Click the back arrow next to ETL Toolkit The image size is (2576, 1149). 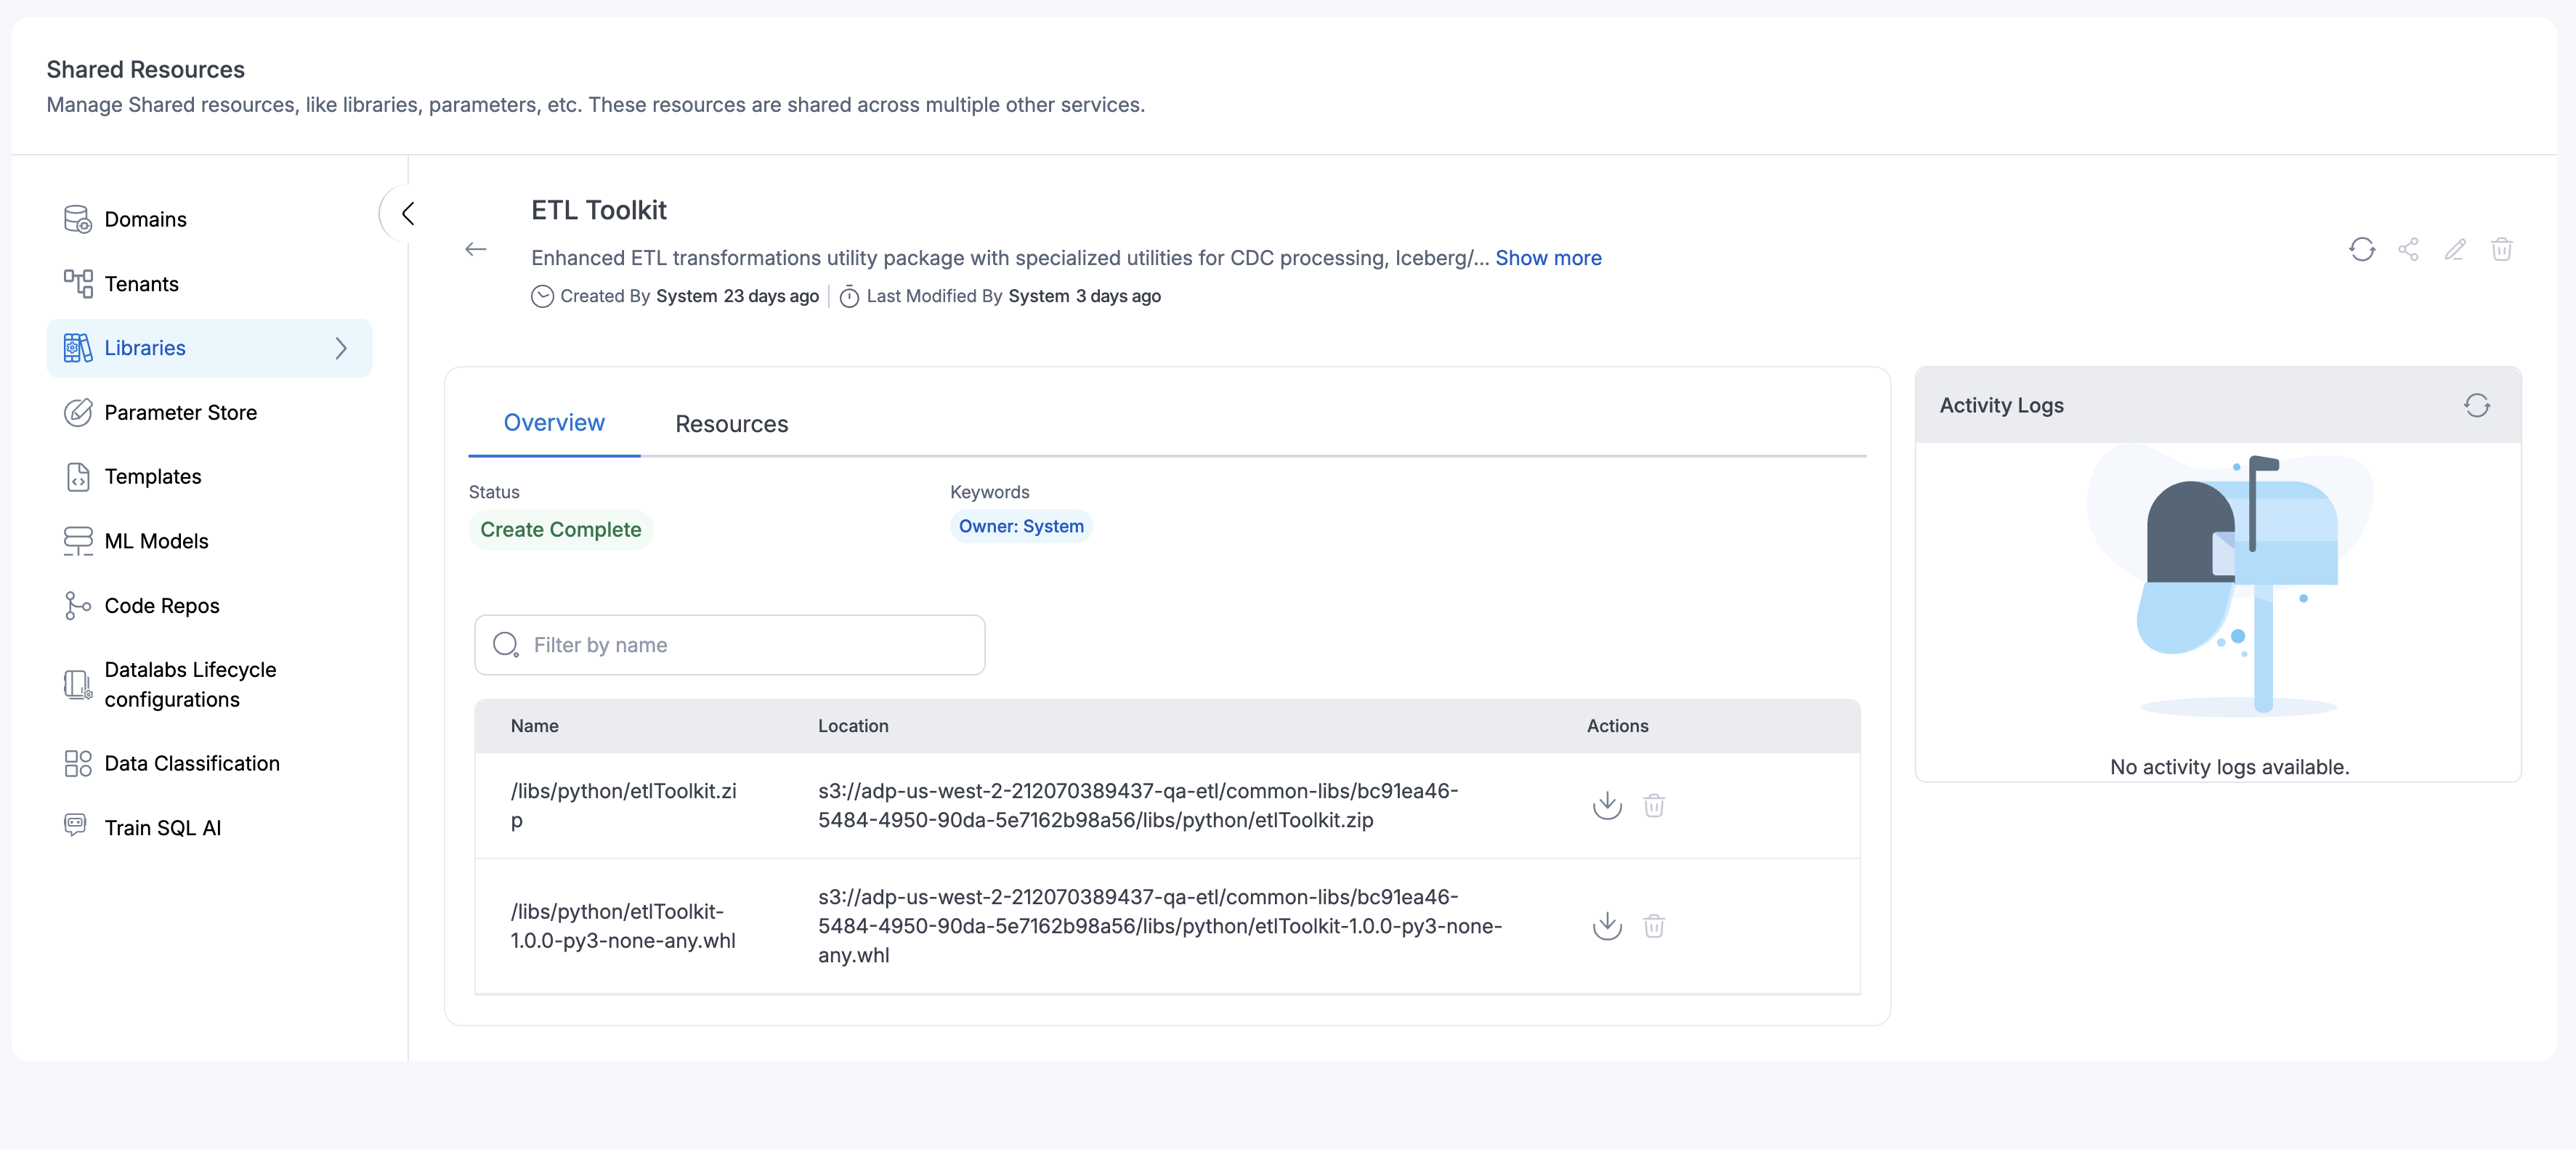(x=476, y=249)
